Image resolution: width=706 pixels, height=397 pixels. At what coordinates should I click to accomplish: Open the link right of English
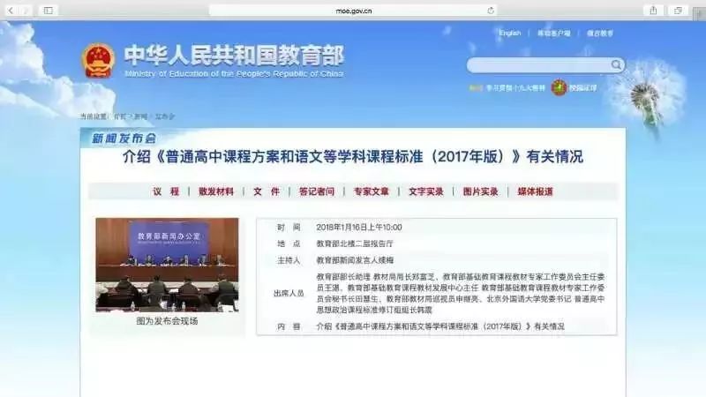click(554, 34)
